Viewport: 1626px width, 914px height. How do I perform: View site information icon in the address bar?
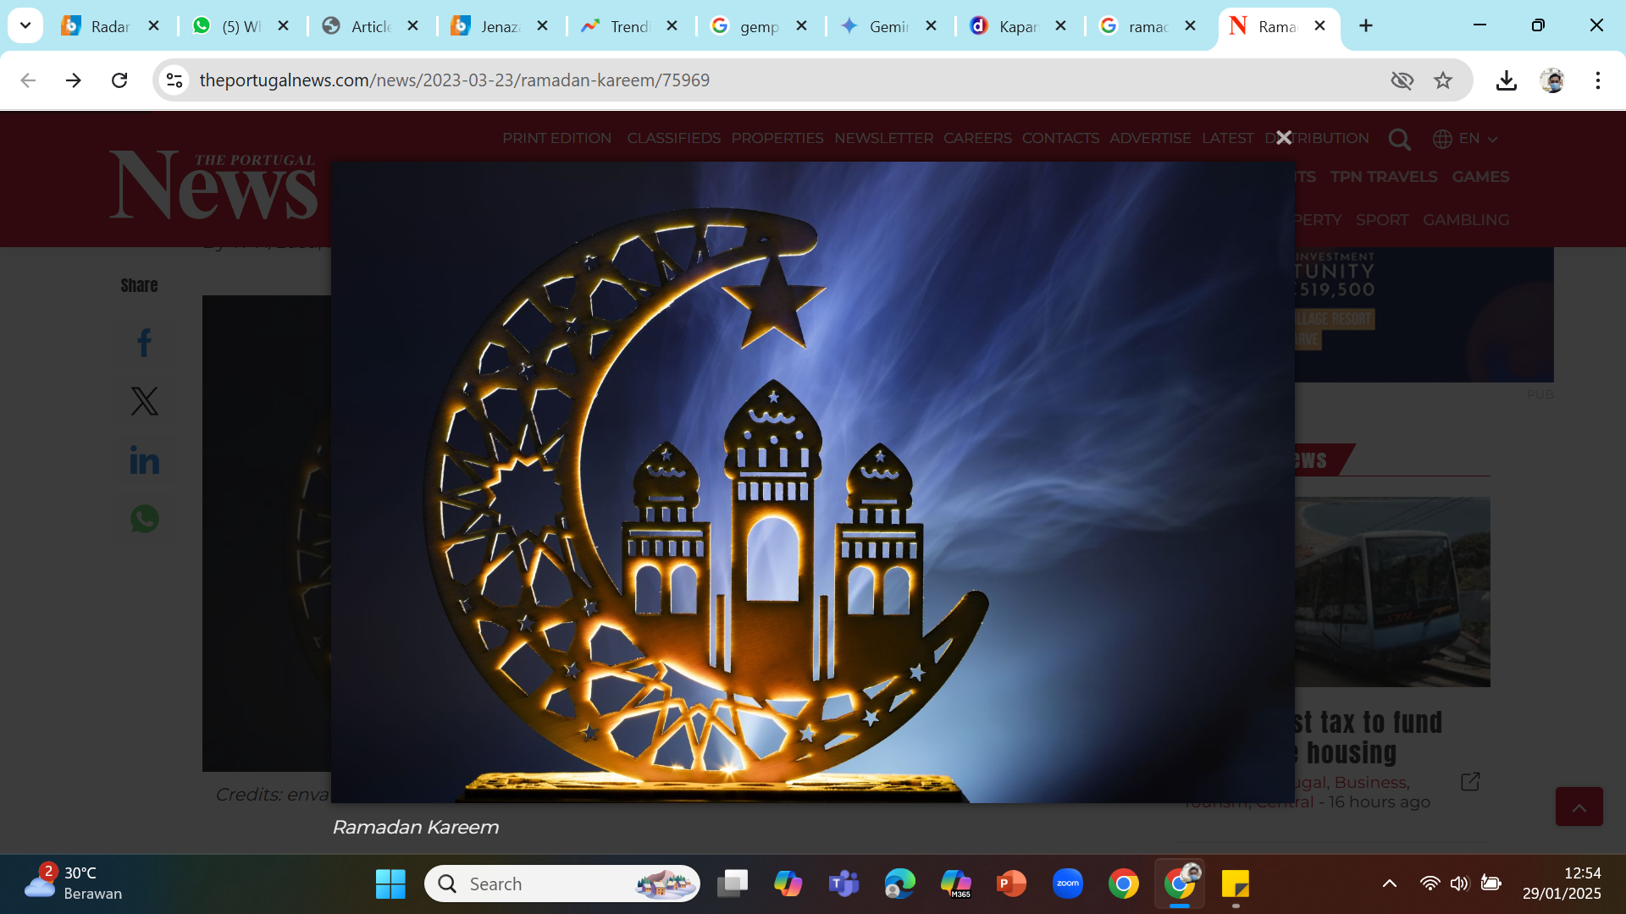(x=174, y=80)
